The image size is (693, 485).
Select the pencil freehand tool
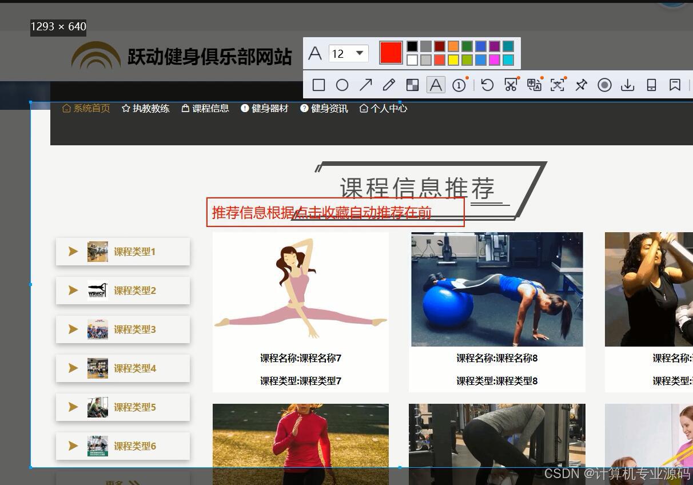click(389, 85)
